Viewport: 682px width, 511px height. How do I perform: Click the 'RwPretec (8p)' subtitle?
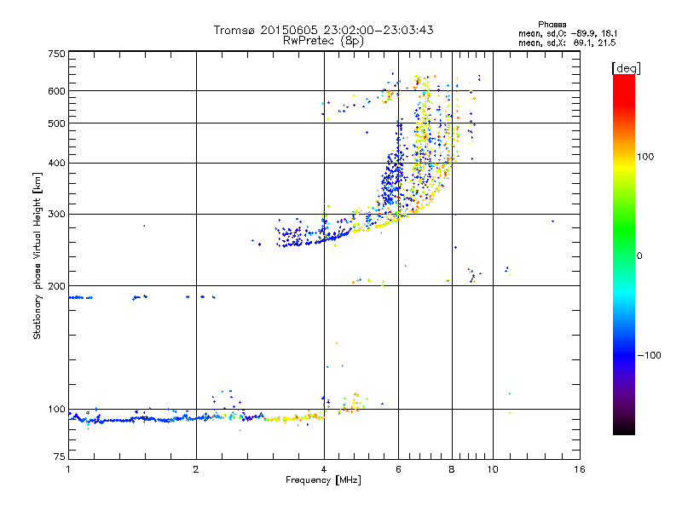point(323,41)
